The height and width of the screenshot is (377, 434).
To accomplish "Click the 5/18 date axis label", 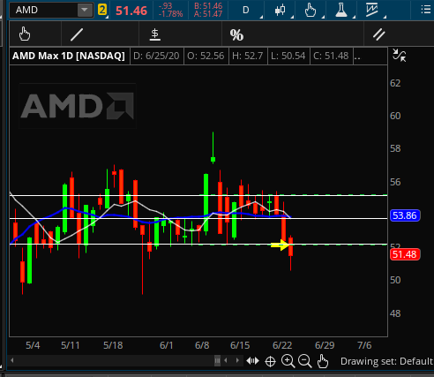I will [x=113, y=345].
